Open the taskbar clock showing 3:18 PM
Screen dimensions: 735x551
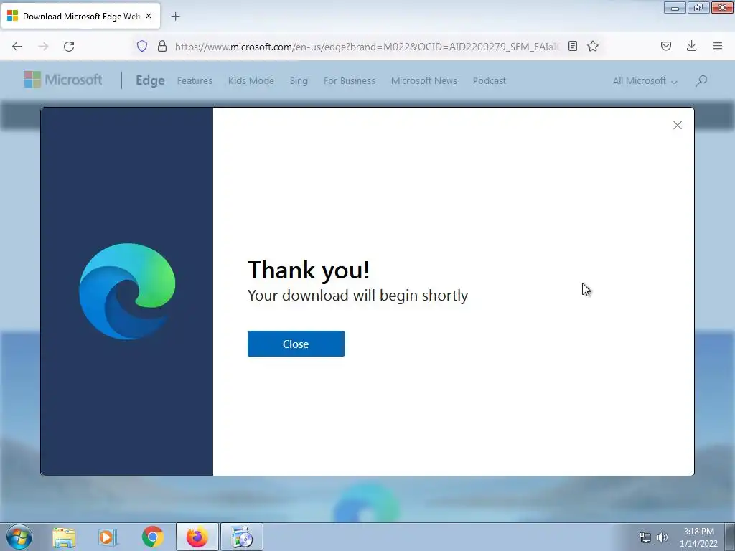(x=698, y=537)
